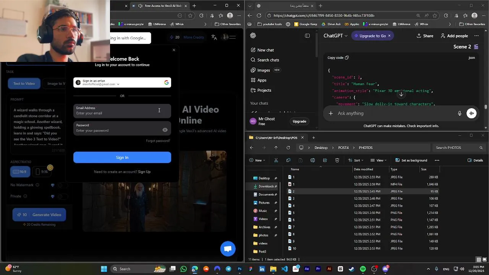This screenshot has height=275, width=489.
Task: Open the hamburger menu on Veo3 page
Action: click(232, 37)
